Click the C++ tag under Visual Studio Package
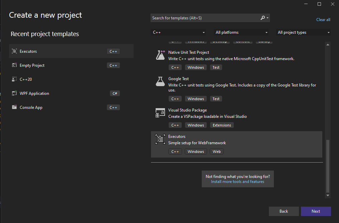 [x=175, y=125]
